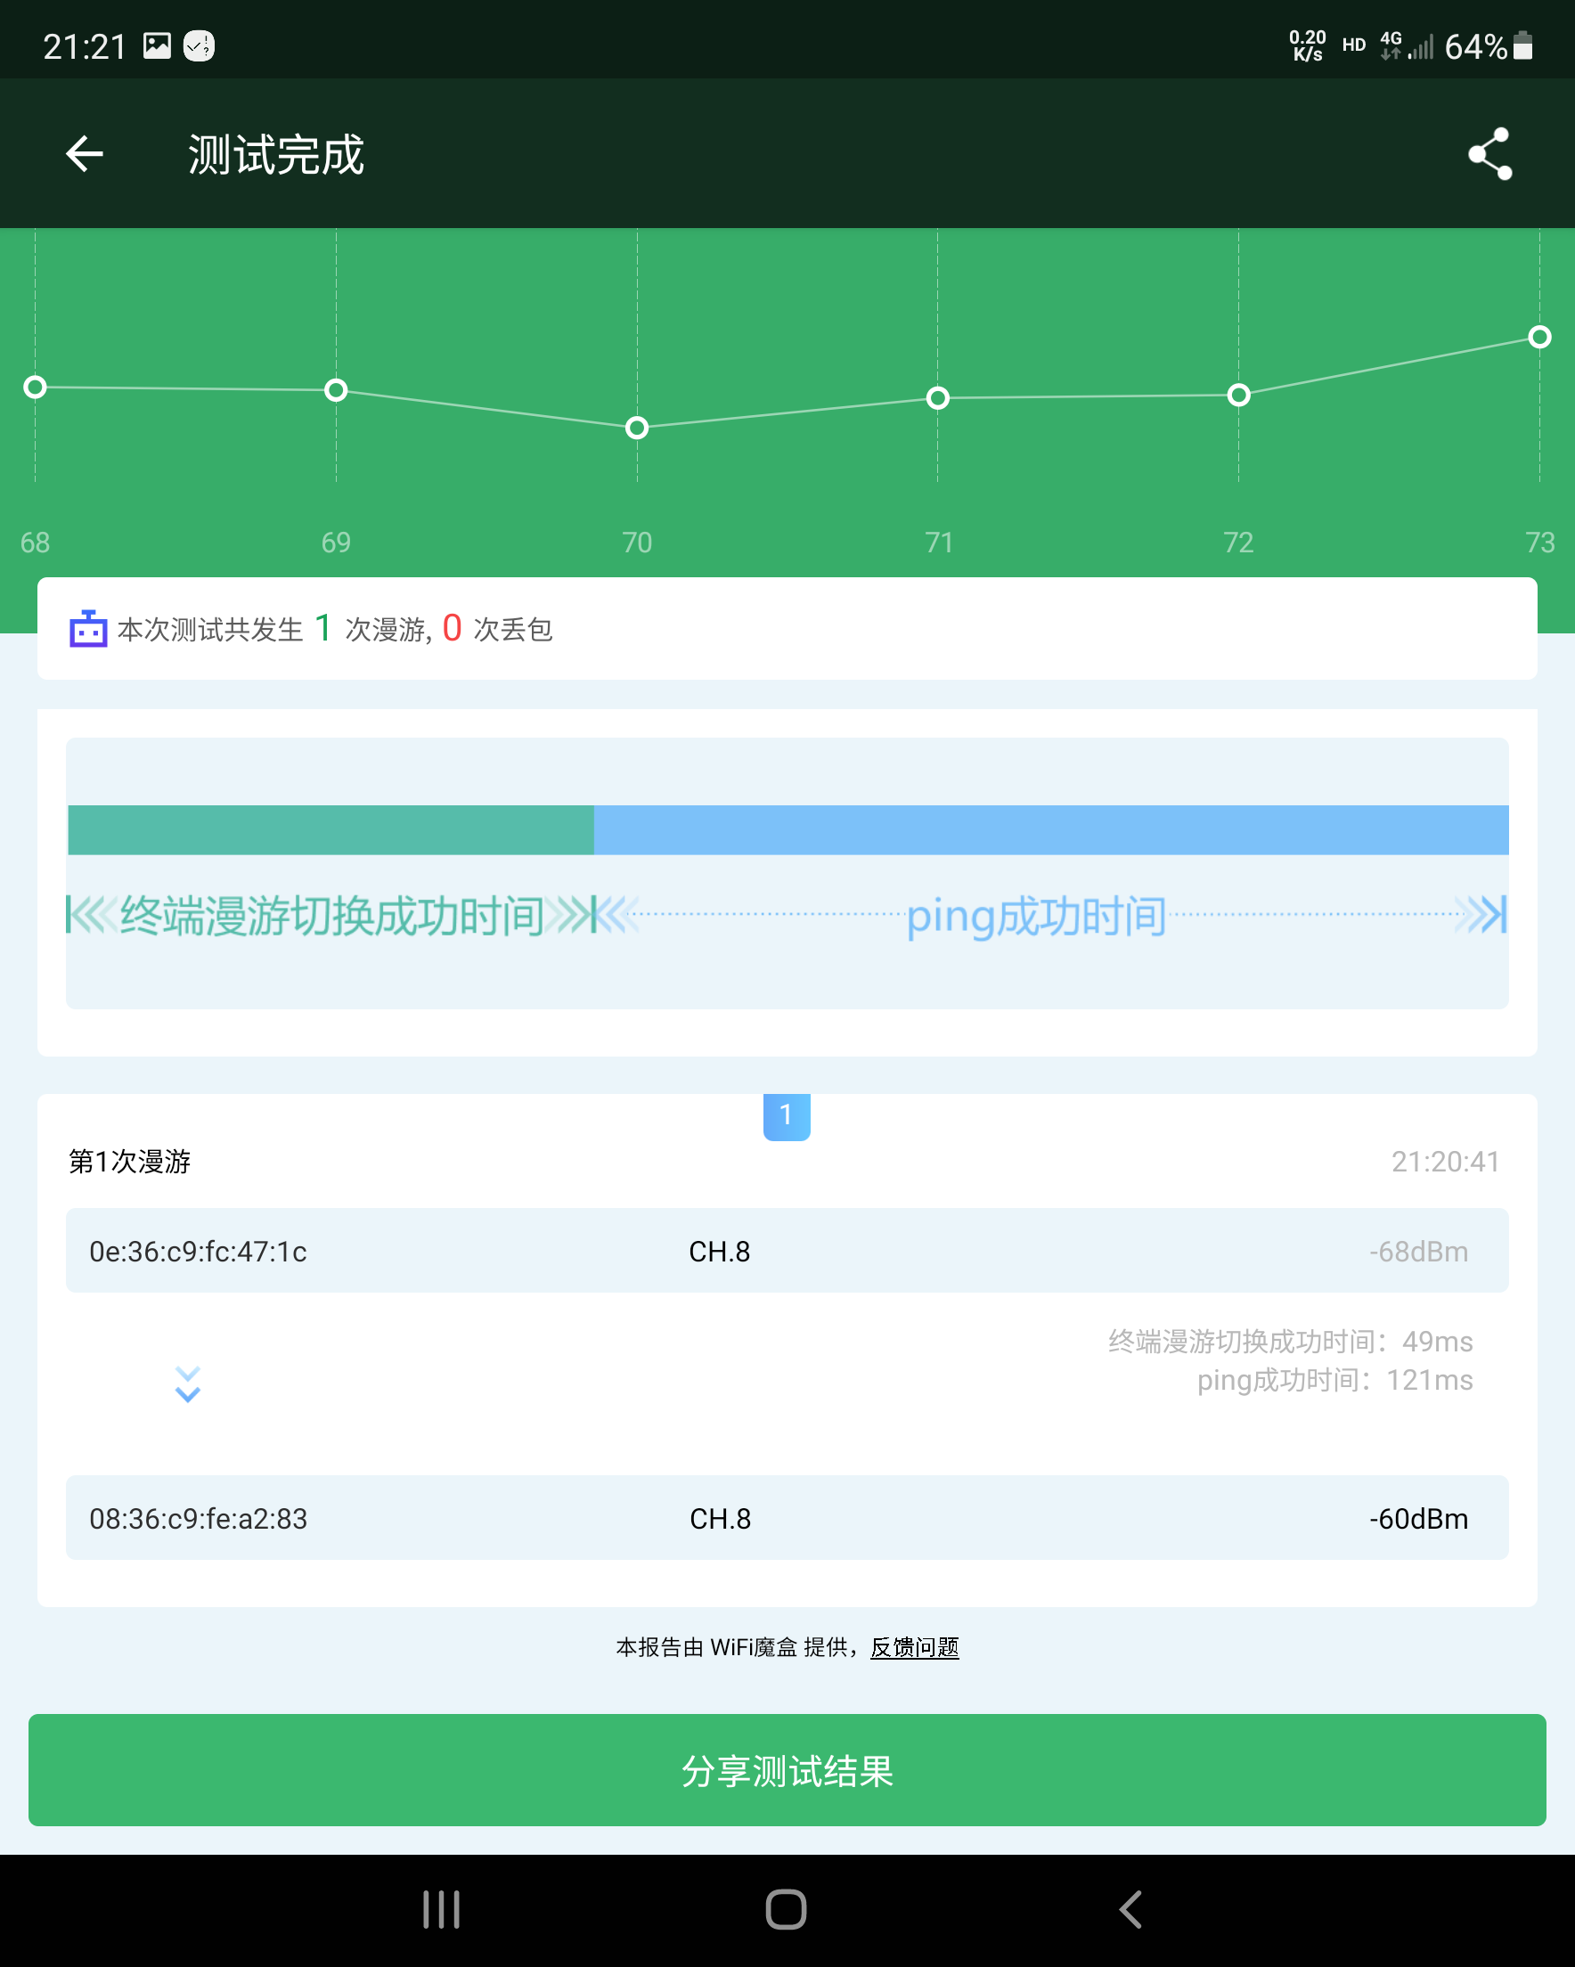Screen dimensions: 1575x1967
Task: Select the chart data point at 68
Action: [x=35, y=387]
